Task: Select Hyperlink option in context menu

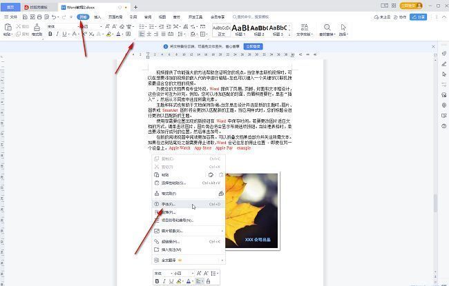Action: (189, 241)
